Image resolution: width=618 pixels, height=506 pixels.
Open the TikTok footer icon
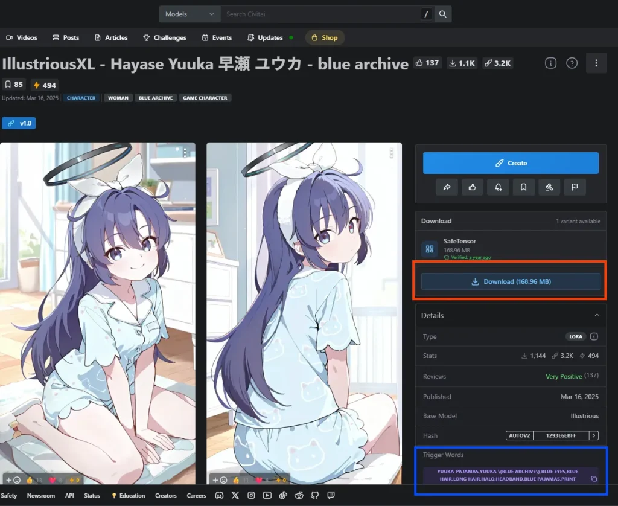coord(283,495)
